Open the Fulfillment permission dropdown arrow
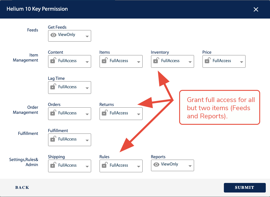This screenshot has height=197, width=270. point(87,141)
